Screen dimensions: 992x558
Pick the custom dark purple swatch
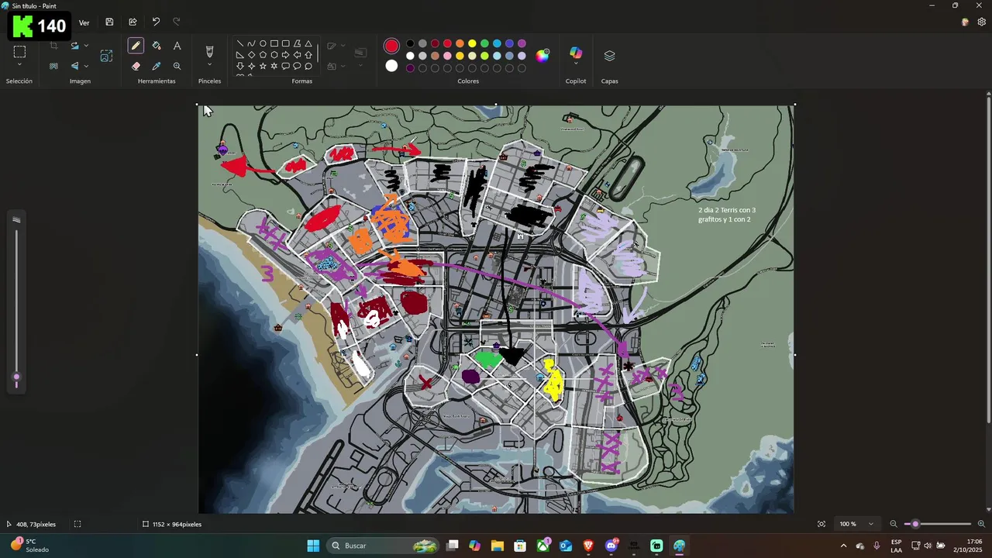(x=410, y=68)
